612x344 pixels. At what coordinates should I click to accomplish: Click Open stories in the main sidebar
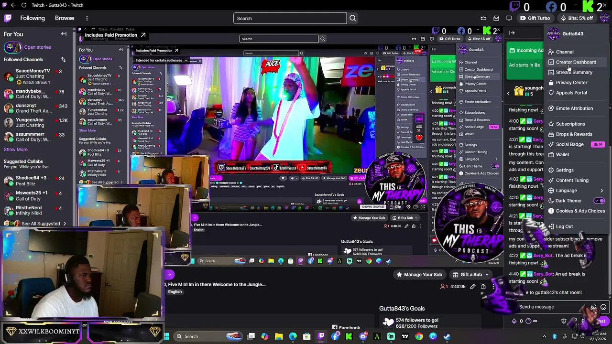pos(37,47)
